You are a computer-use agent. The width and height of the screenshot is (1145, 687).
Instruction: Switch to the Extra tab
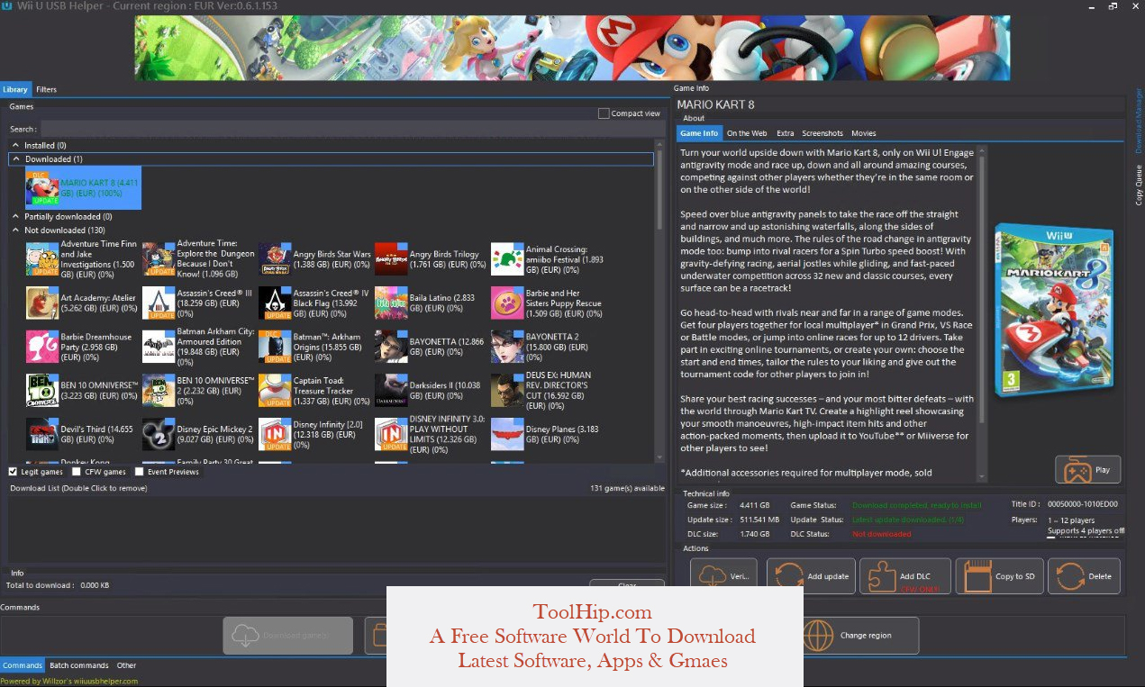pos(786,133)
